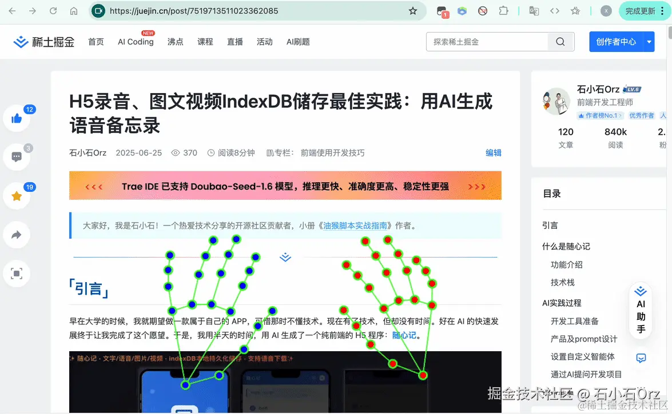Image resolution: width=672 pixels, height=414 pixels.
Task: Focus the 探索稀土掘金 search field
Action: 487,42
